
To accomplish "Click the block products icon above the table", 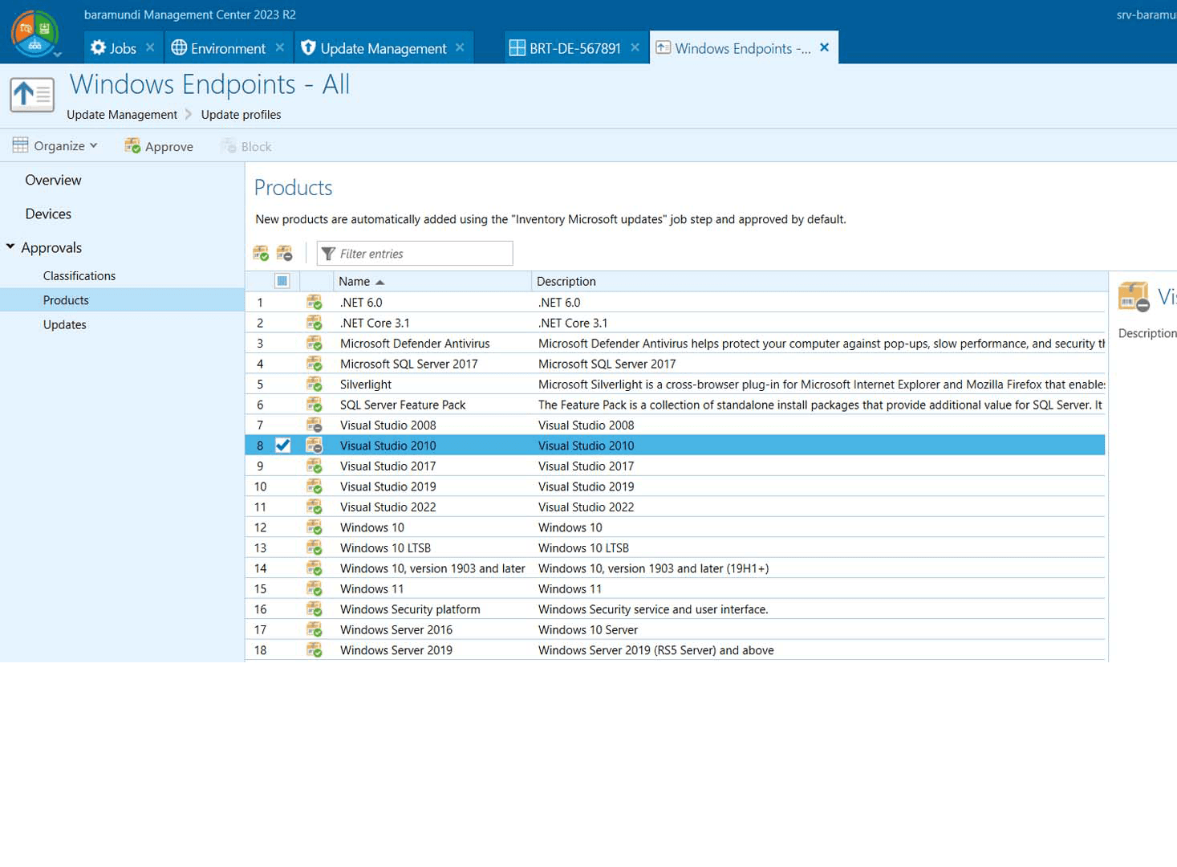I will point(285,254).
